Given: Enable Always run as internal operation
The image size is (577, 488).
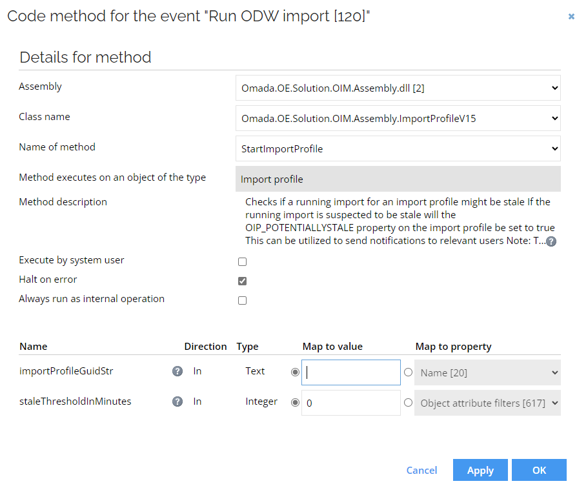Looking at the screenshot, I should point(242,301).
